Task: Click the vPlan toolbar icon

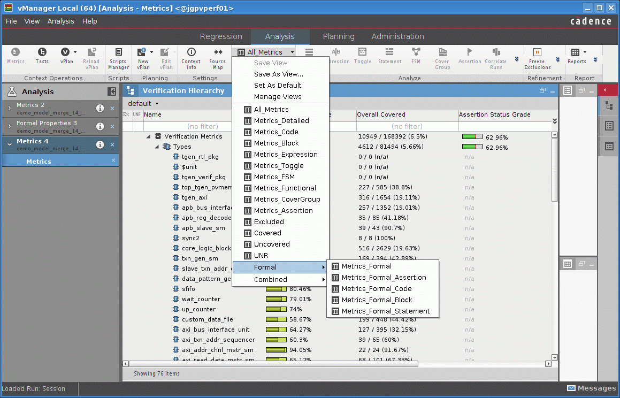Action: pyautogui.click(x=65, y=52)
